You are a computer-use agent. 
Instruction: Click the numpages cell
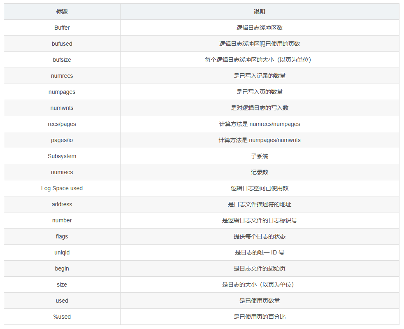(x=62, y=92)
